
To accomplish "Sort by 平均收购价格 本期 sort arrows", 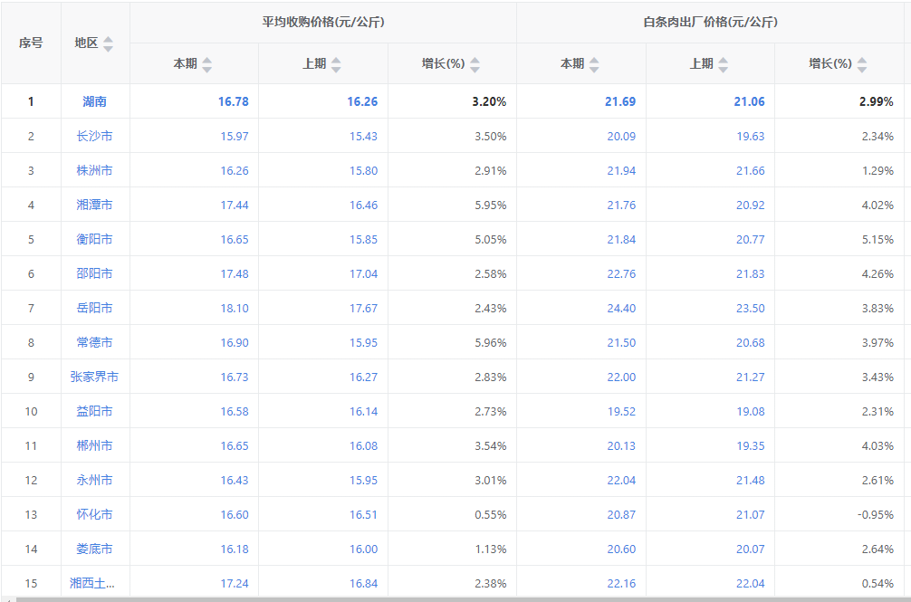I will (x=207, y=64).
